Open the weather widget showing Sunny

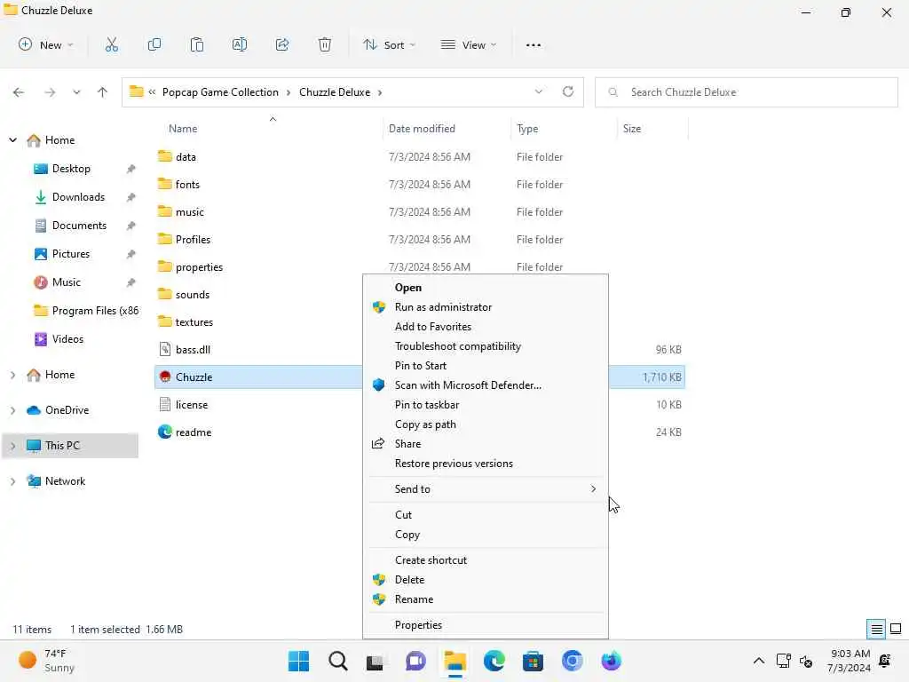[46, 661]
